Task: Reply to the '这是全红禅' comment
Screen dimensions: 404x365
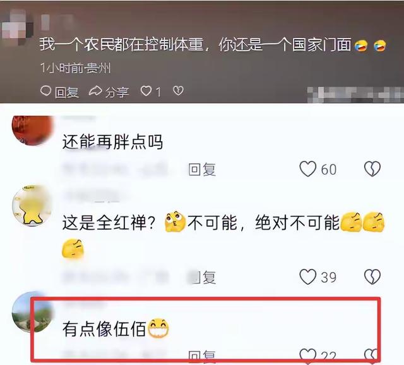Action: 202,278
